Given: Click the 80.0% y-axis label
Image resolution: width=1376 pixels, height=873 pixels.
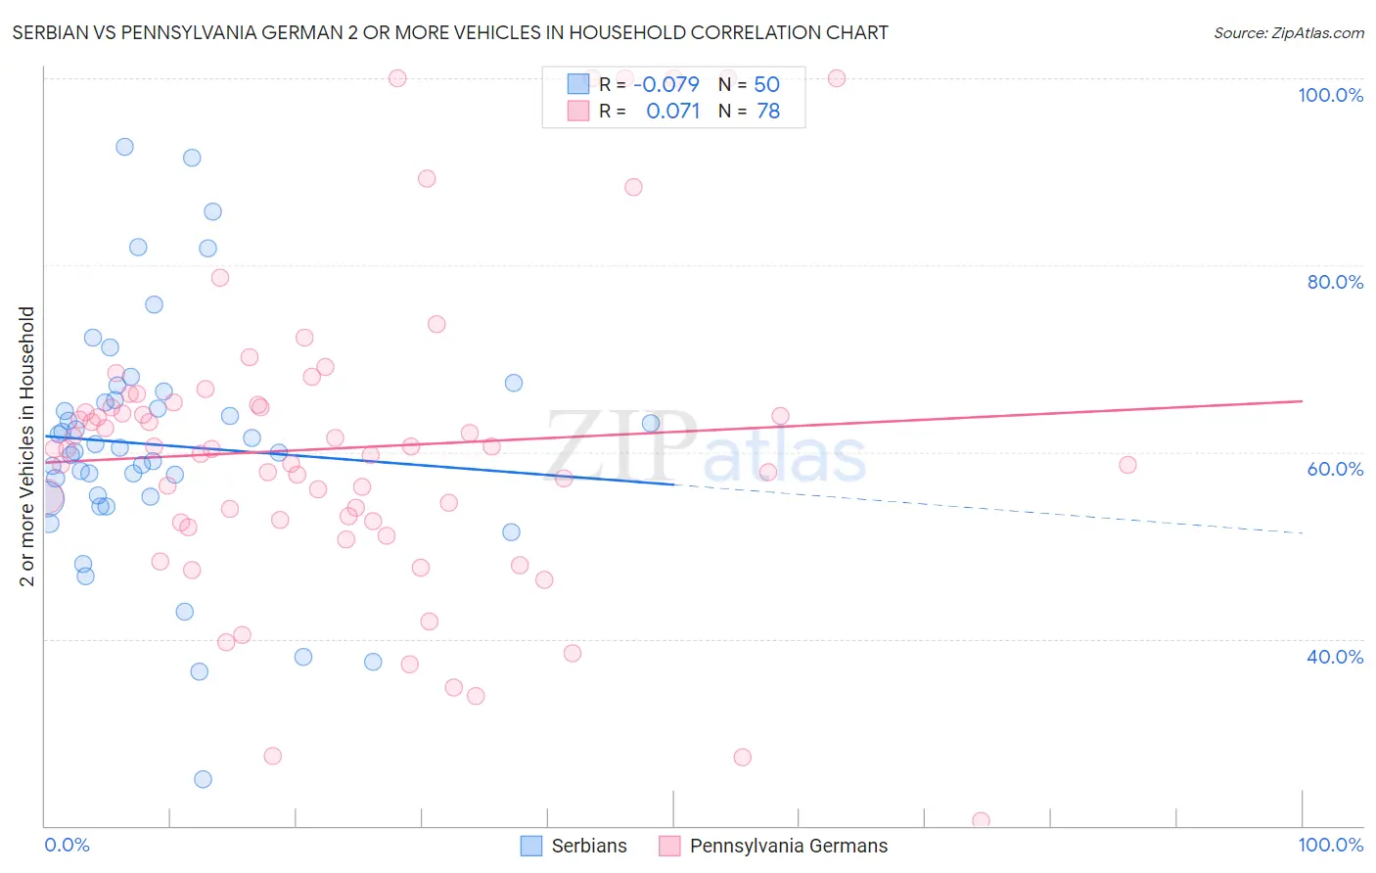Looking at the screenshot, I should click(x=1335, y=282).
